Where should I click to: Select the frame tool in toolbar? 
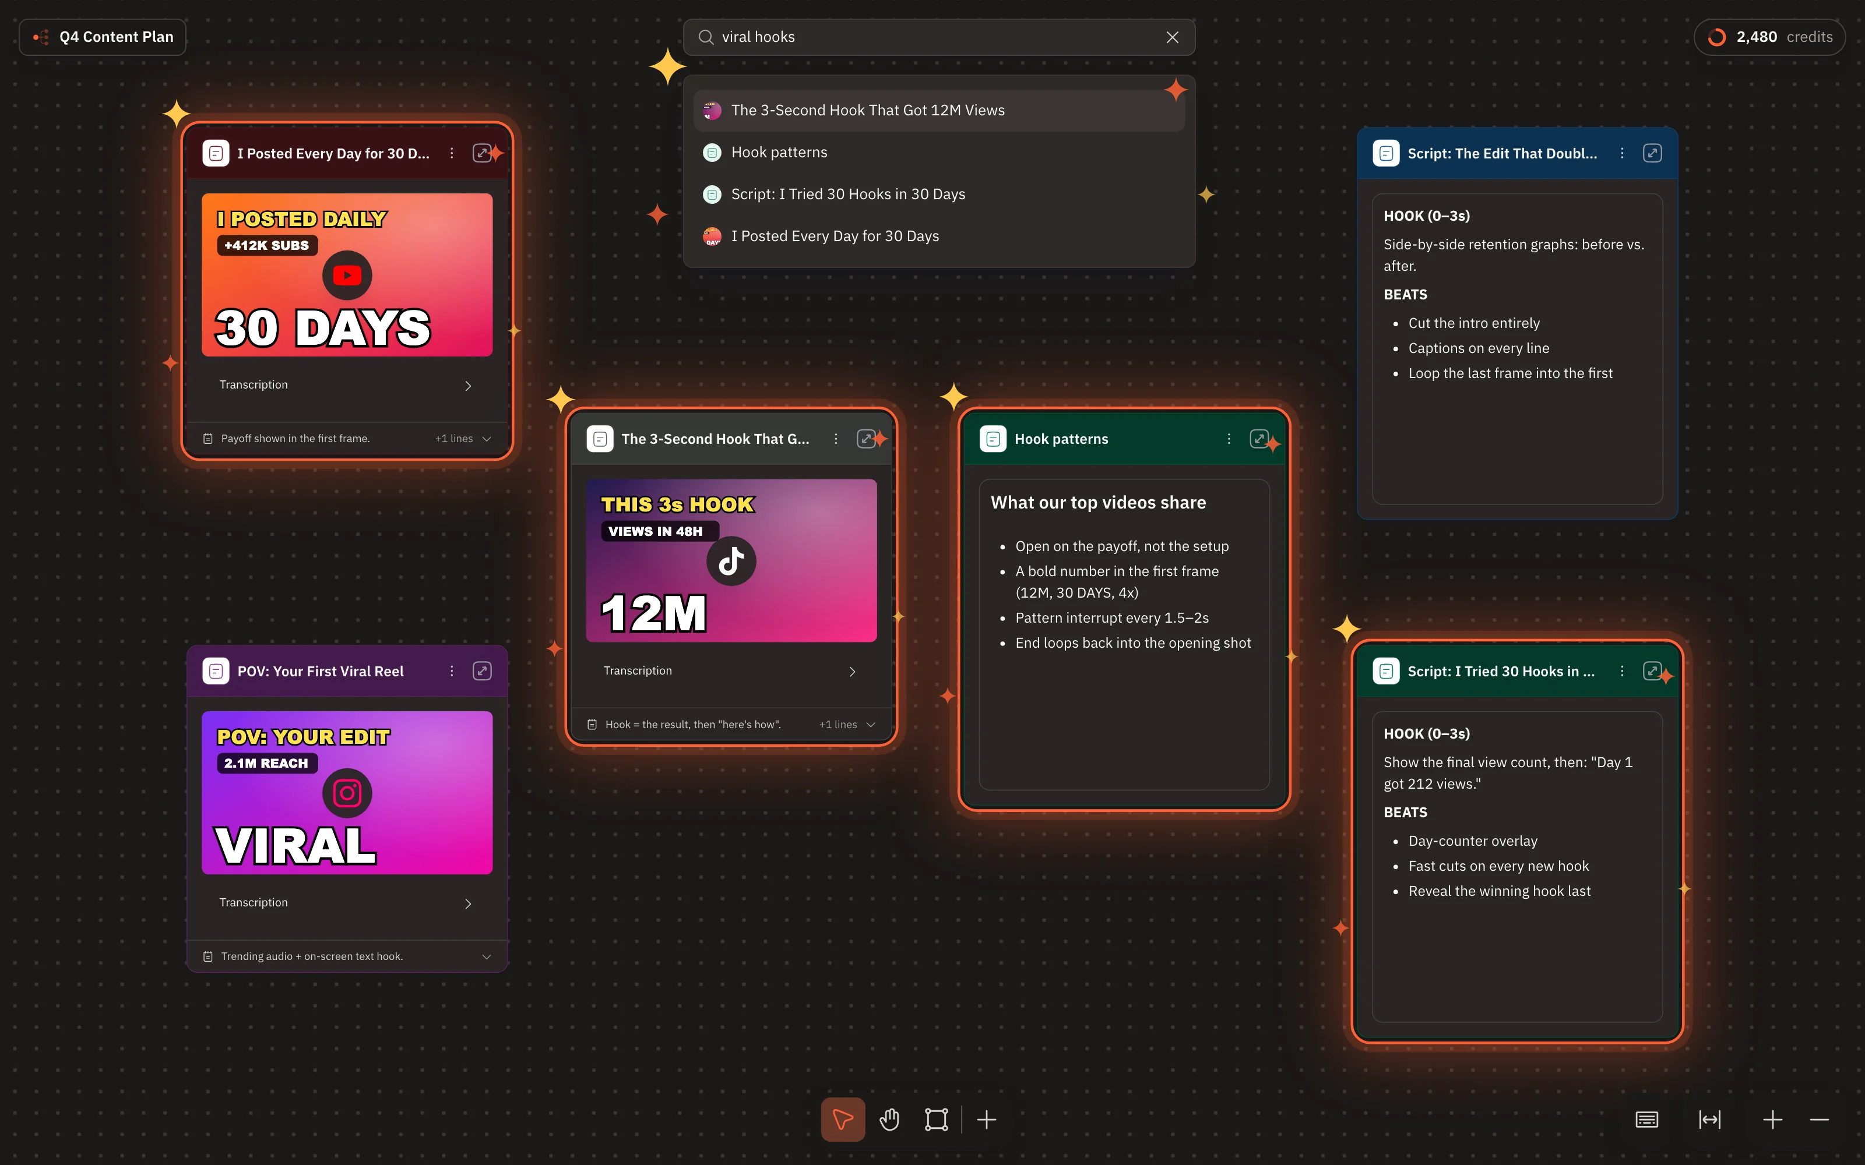pyautogui.click(x=937, y=1119)
